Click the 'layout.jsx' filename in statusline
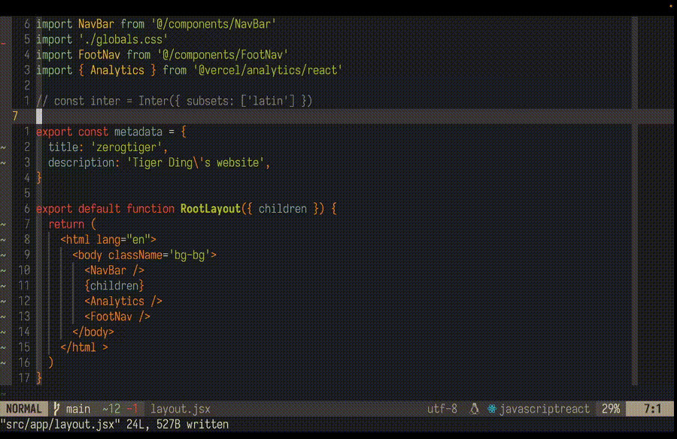The image size is (677, 439). (181, 408)
